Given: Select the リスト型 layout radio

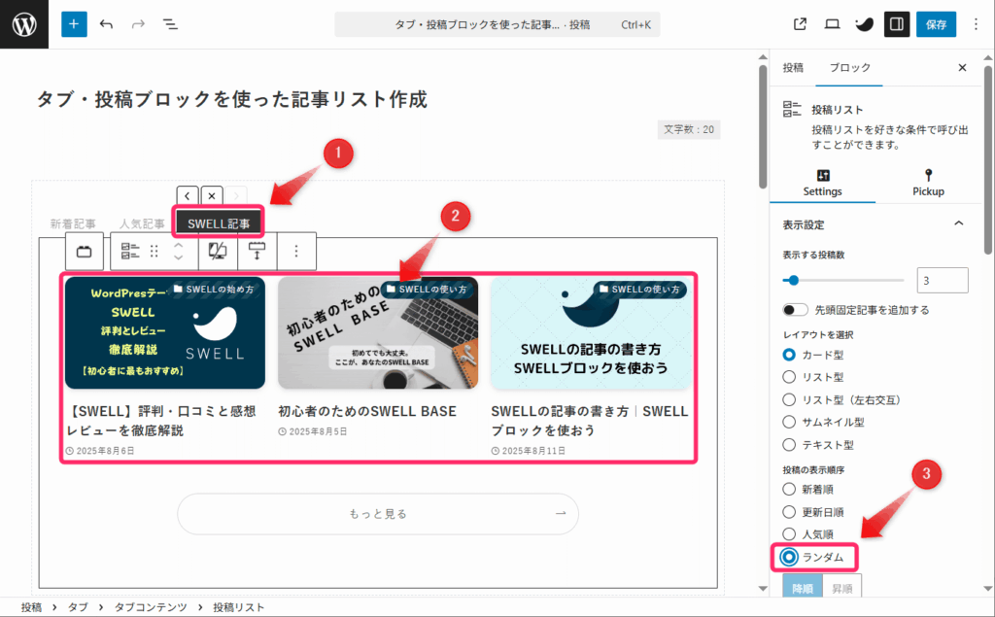Looking at the screenshot, I should (x=789, y=377).
